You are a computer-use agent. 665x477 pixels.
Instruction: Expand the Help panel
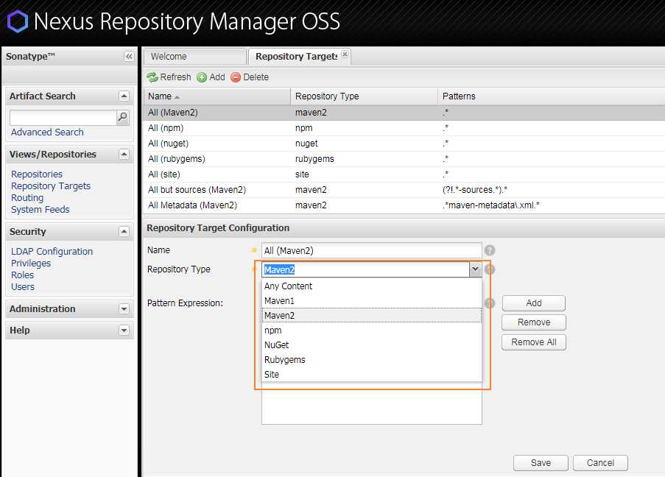124,331
